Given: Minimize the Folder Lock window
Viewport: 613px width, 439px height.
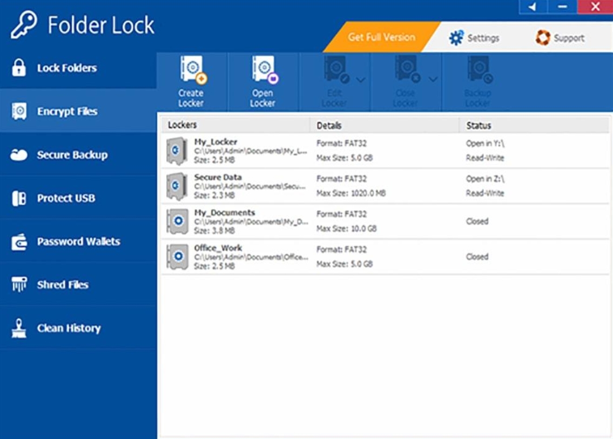Looking at the screenshot, I should tap(562, 6).
